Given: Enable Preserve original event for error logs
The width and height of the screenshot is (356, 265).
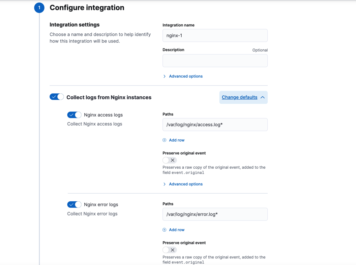Looking at the screenshot, I should coord(169,250).
